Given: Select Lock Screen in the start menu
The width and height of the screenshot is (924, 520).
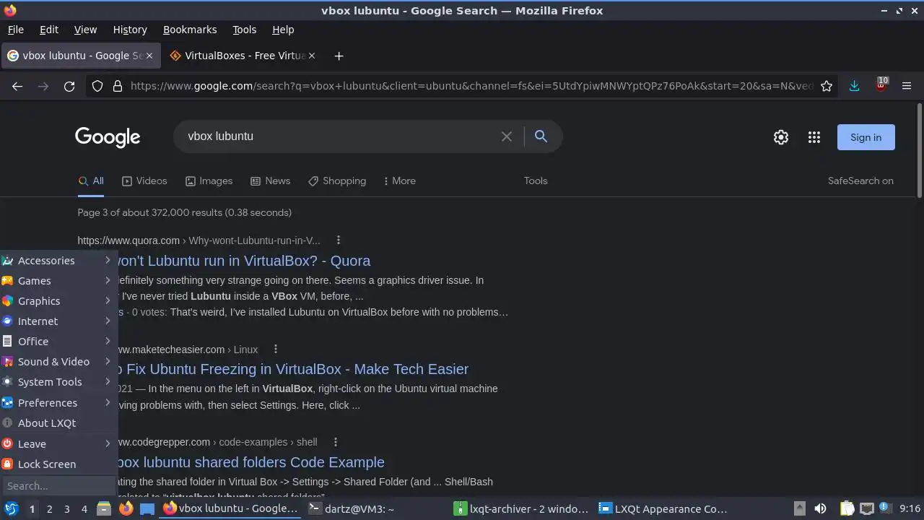Looking at the screenshot, I should (58, 464).
